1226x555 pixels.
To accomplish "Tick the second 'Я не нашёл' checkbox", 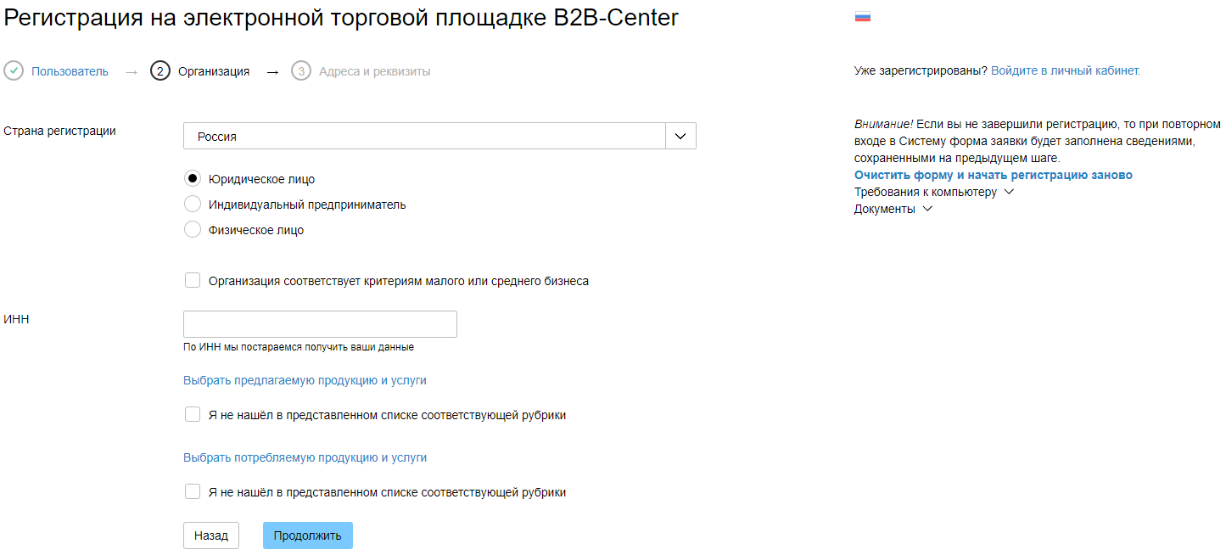I will (x=193, y=491).
